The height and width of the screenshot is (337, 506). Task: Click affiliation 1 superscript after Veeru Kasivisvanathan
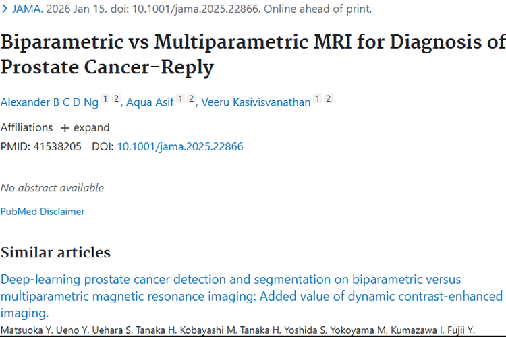[318, 99]
